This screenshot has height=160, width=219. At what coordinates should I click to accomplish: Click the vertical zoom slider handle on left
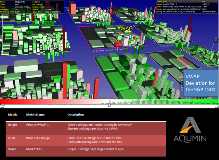[2, 52]
